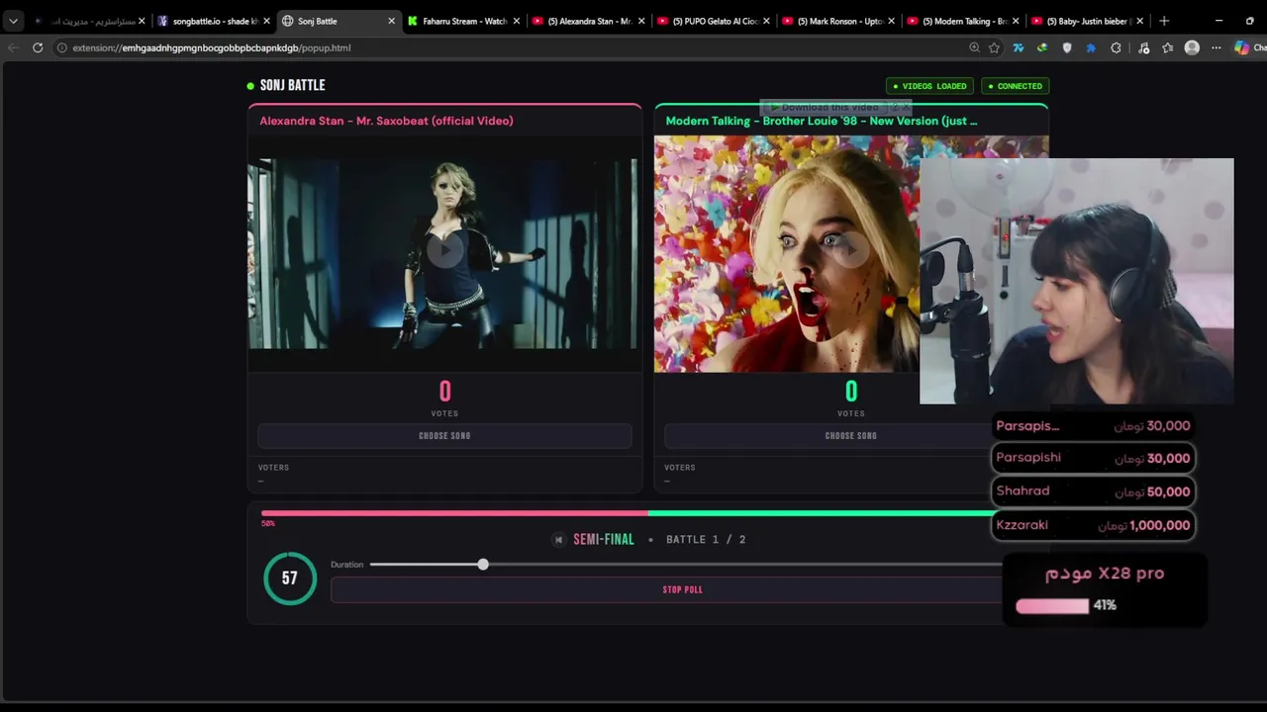Play the Alexandra Stan Mr. Saxobeat video
Image resolution: width=1267 pixels, height=712 pixels.
click(444, 251)
